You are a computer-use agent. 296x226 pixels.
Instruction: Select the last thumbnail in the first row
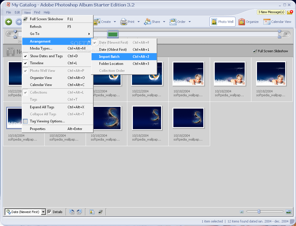pos(271,74)
